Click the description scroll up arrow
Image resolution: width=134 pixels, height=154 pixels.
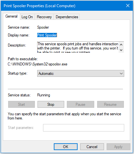tap(121, 45)
